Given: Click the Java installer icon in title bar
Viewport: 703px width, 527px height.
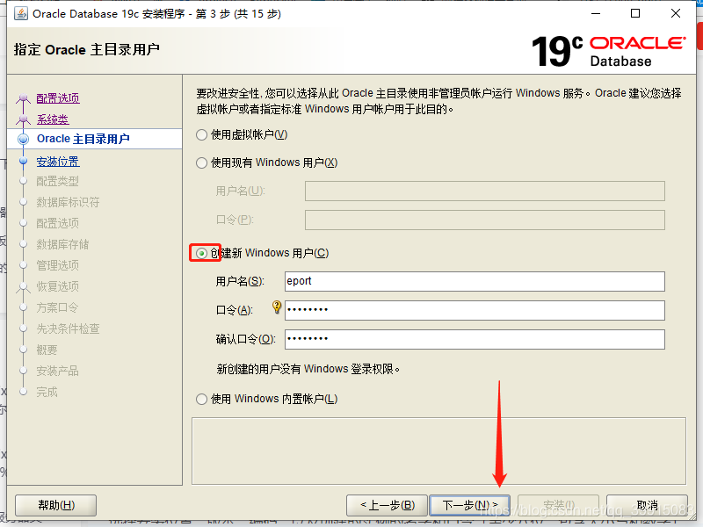Looking at the screenshot, I should point(20,14).
